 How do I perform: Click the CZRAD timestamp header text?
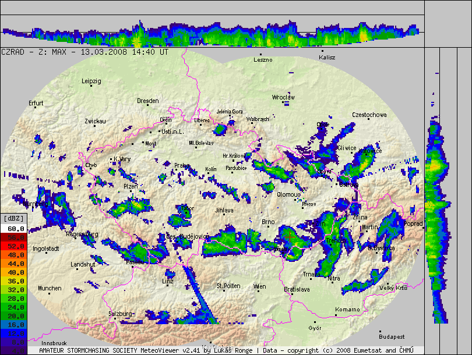click(x=85, y=52)
